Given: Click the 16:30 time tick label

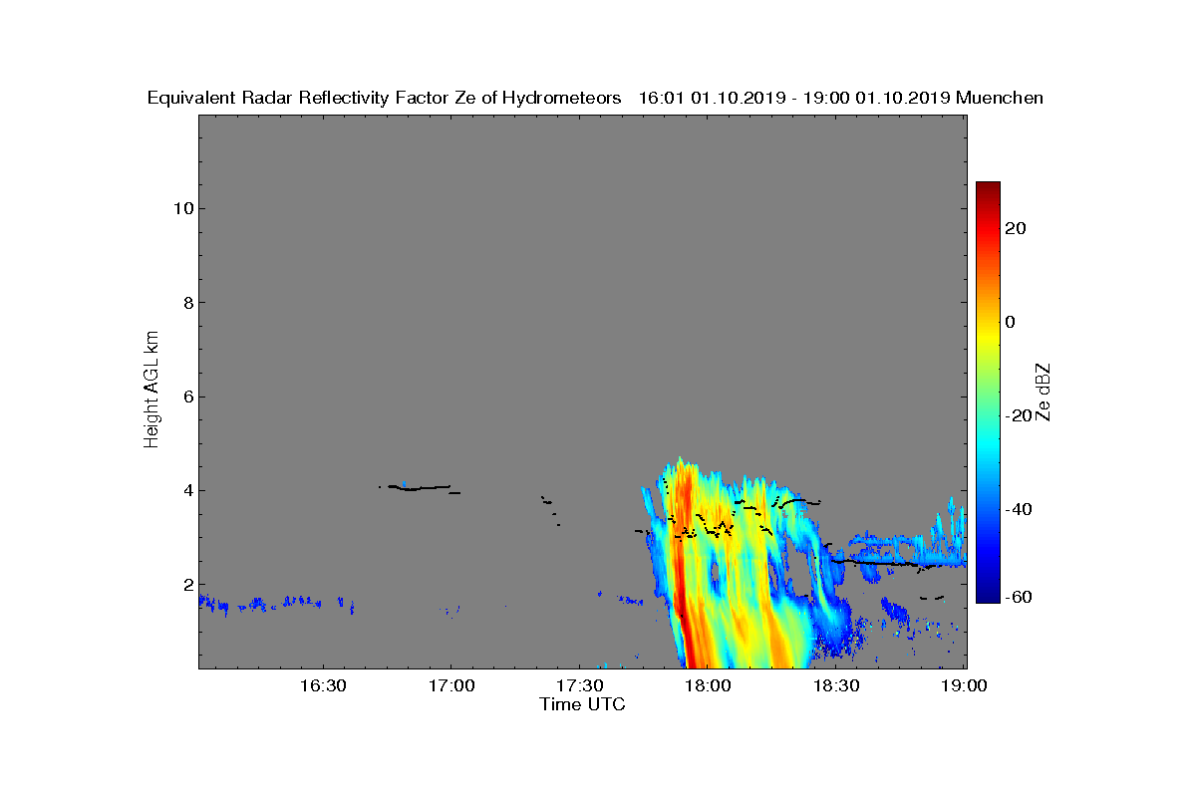Looking at the screenshot, I should 322,685.
